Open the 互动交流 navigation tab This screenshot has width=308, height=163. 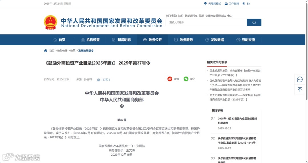246,40
